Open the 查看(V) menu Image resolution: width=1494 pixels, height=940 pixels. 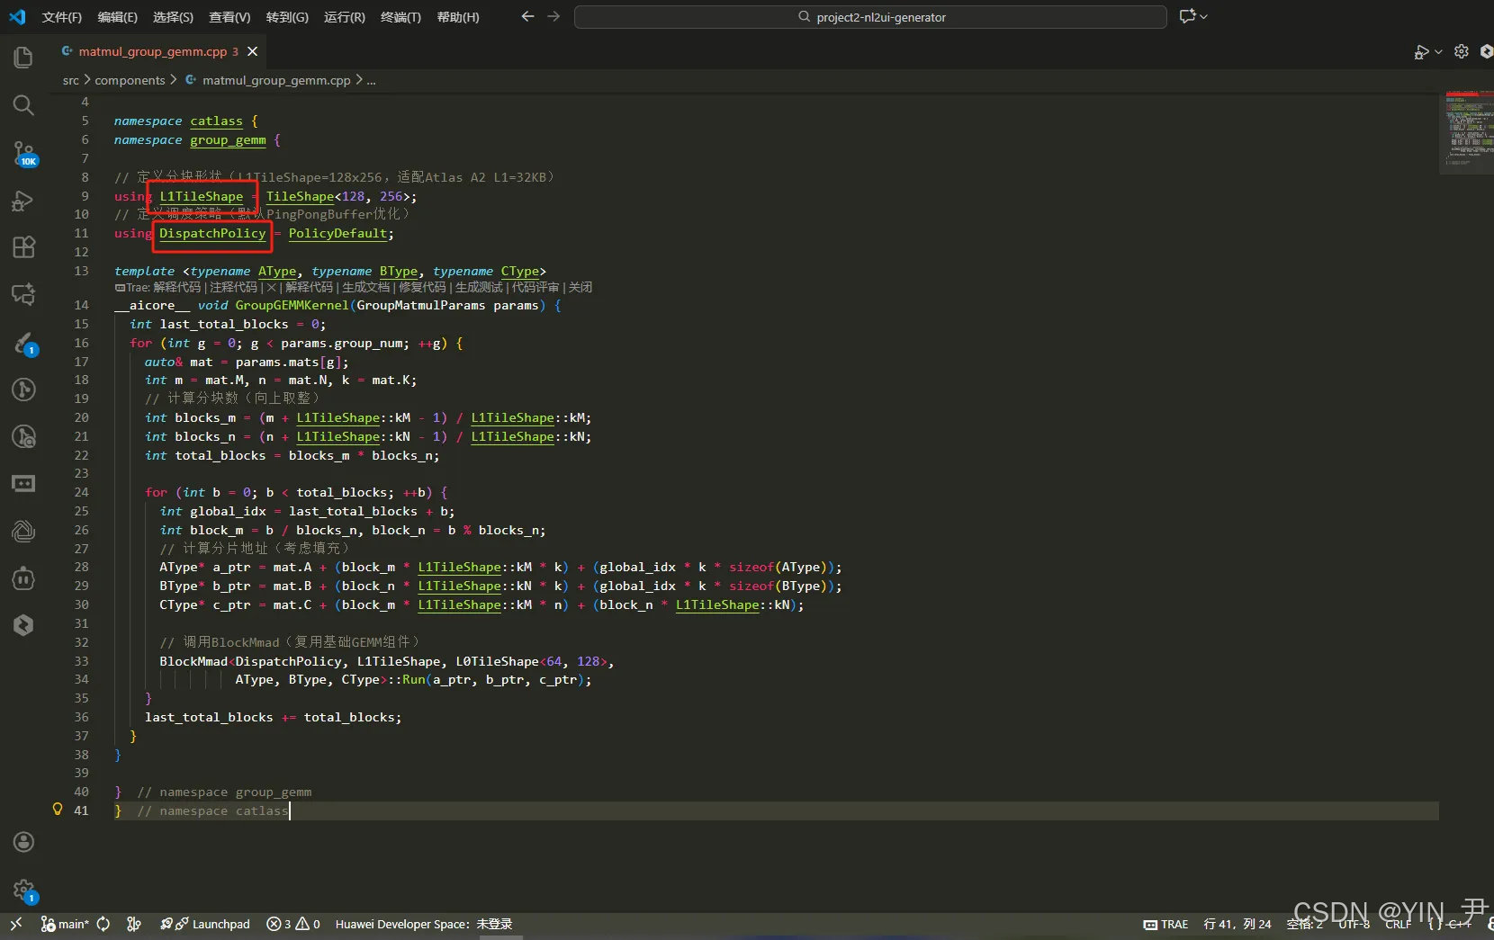coord(229,17)
